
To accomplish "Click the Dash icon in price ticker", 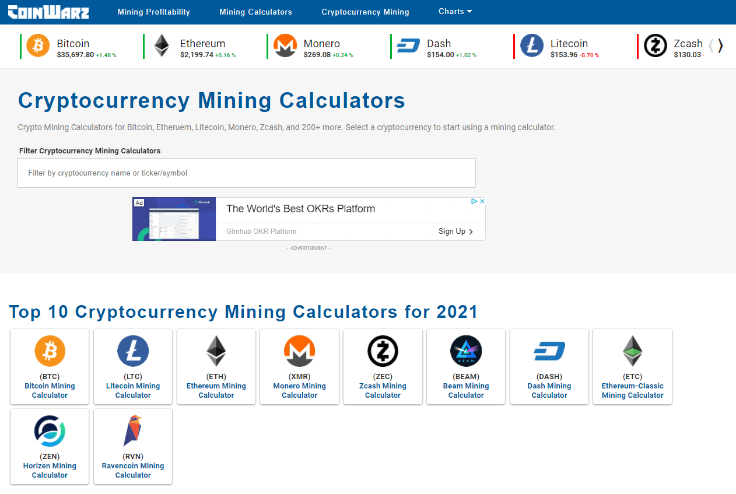I will tap(409, 45).
